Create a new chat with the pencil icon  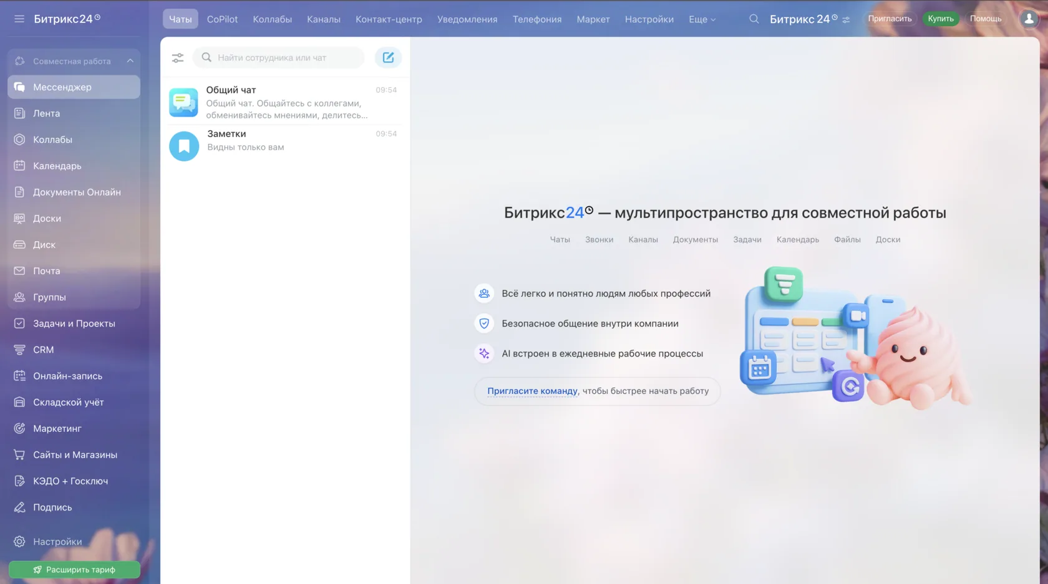tap(388, 57)
